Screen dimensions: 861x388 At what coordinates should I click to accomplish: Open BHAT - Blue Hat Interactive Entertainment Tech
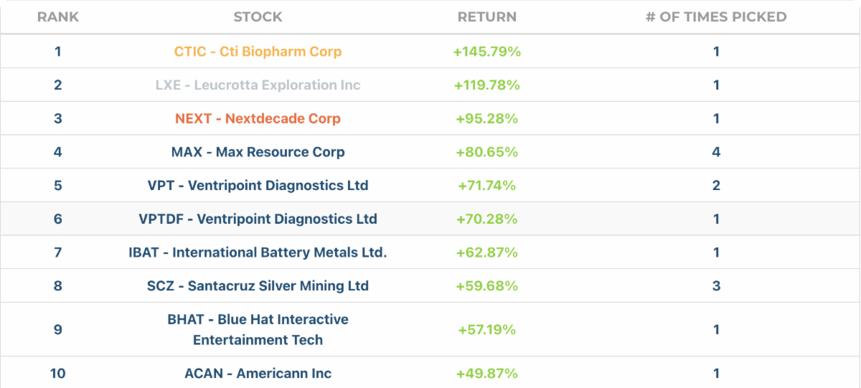click(x=258, y=330)
